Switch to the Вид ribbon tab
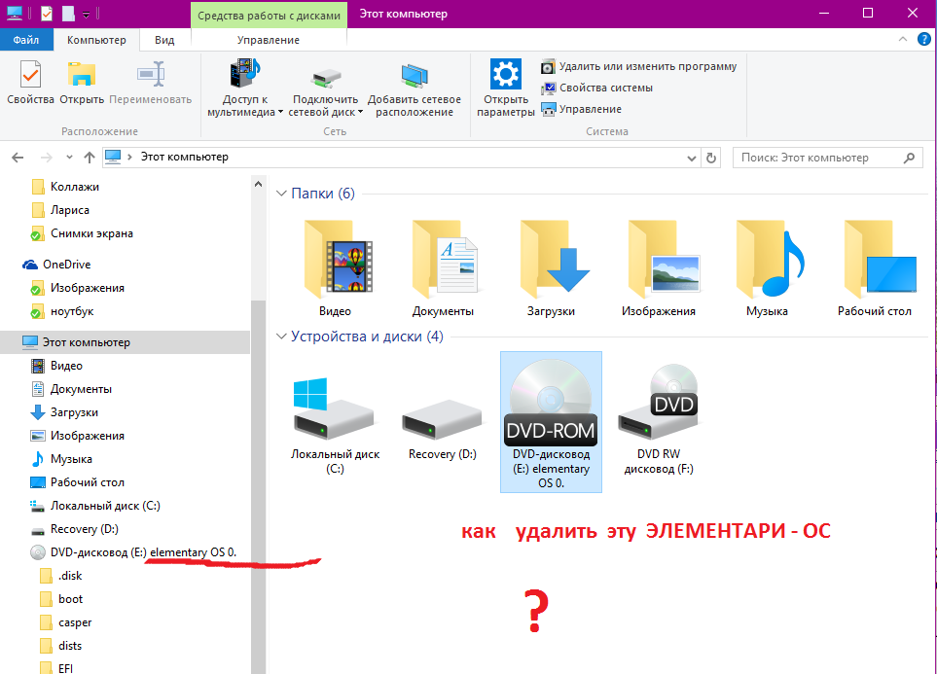Image resolution: width=937 pixels, height=674 pixels. coord(164,40)
